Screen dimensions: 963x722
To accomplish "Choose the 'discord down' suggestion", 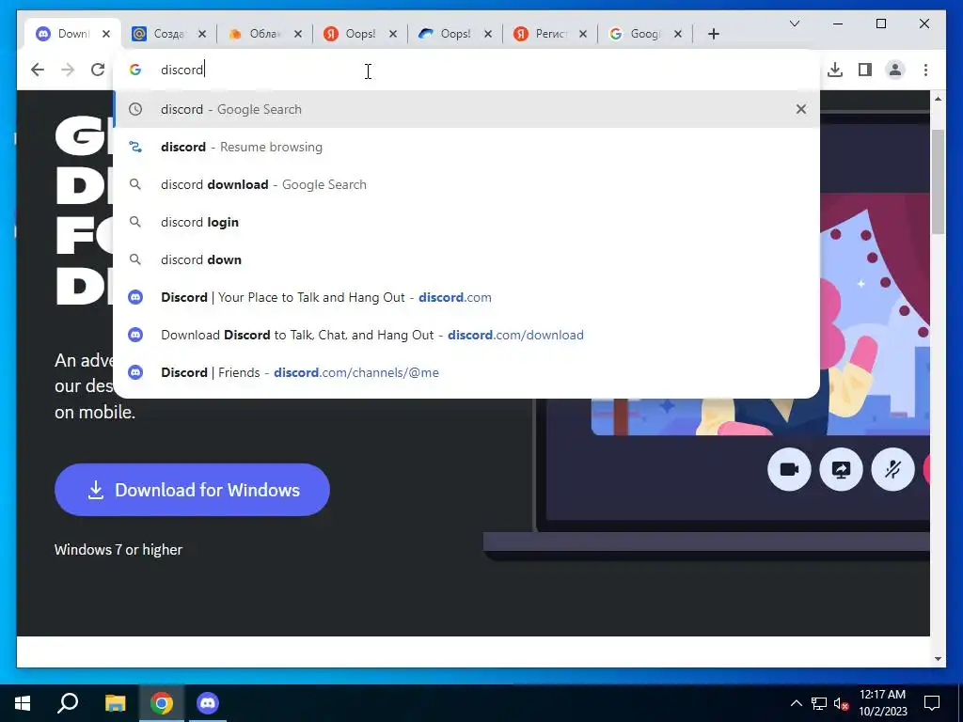I will click(x=466, y=259).
